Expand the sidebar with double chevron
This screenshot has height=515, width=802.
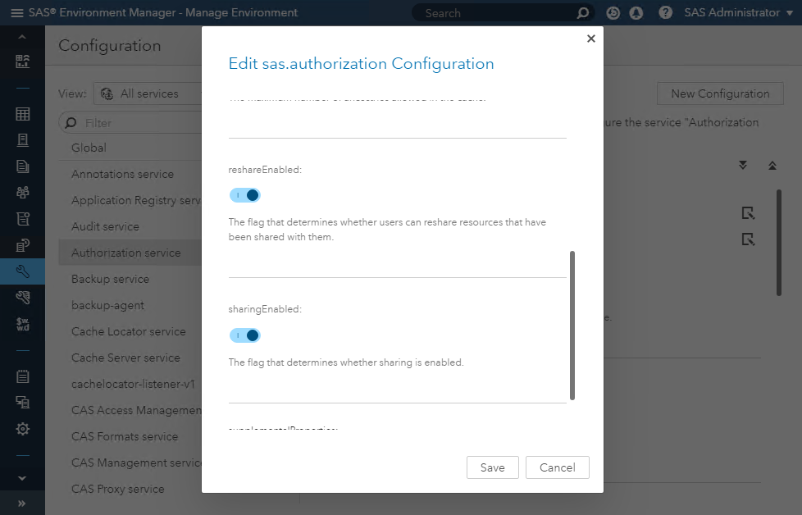[x=22, y=503]
